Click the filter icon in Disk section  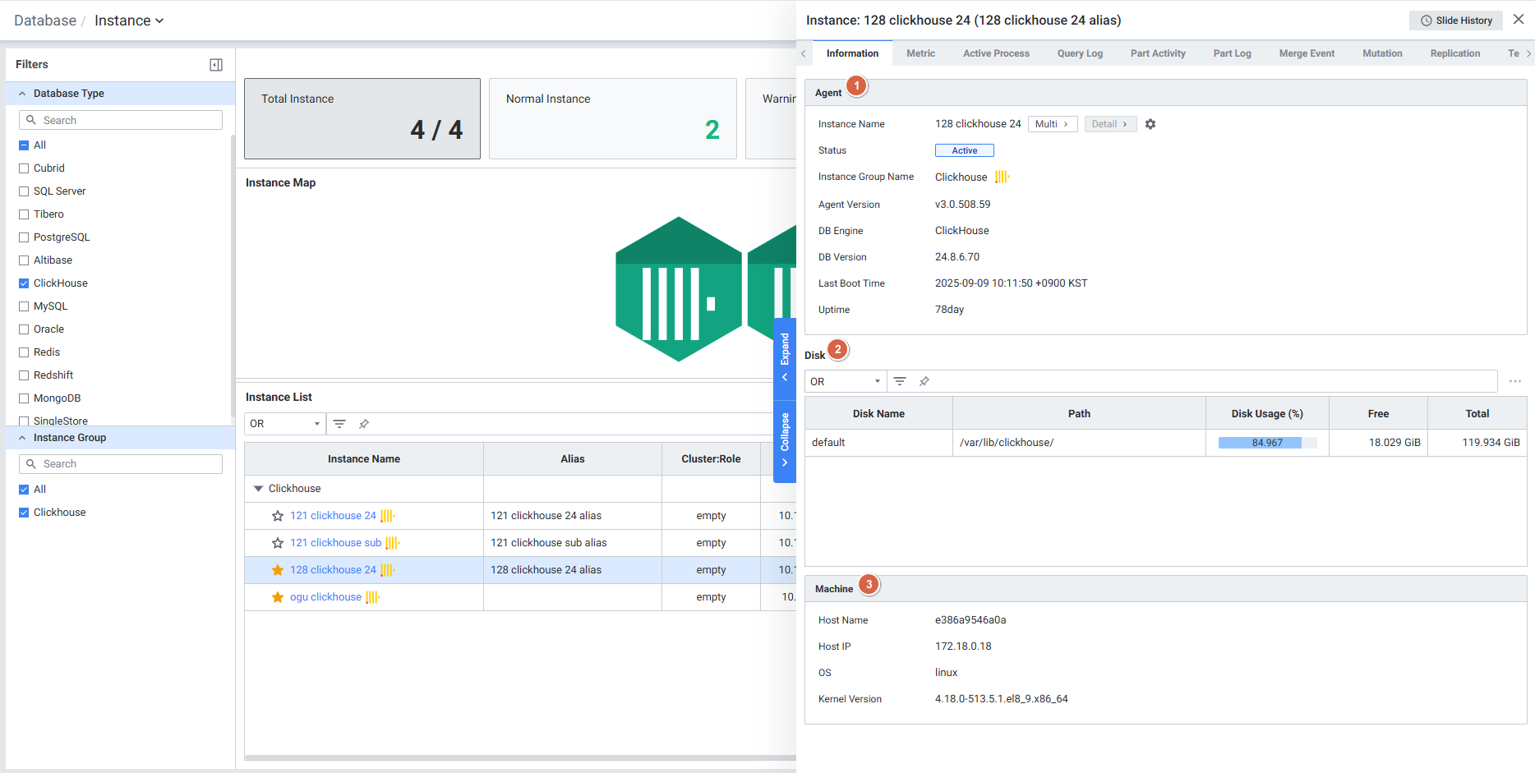900,381
